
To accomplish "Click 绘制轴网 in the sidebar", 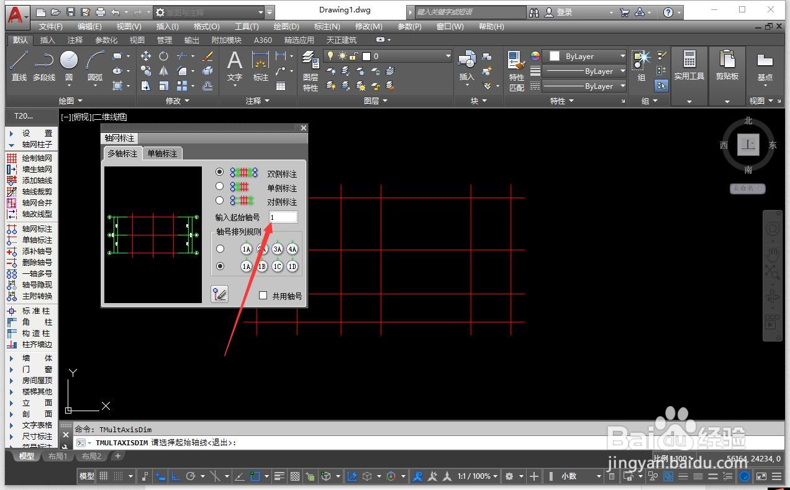I will click(x=30, y=158).
